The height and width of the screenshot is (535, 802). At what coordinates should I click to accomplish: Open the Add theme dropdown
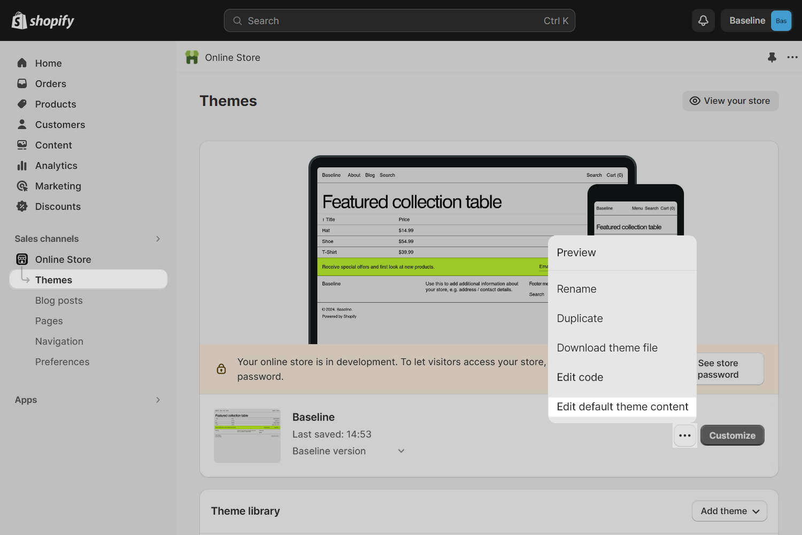pyautogui.click(x=729, y=511)
